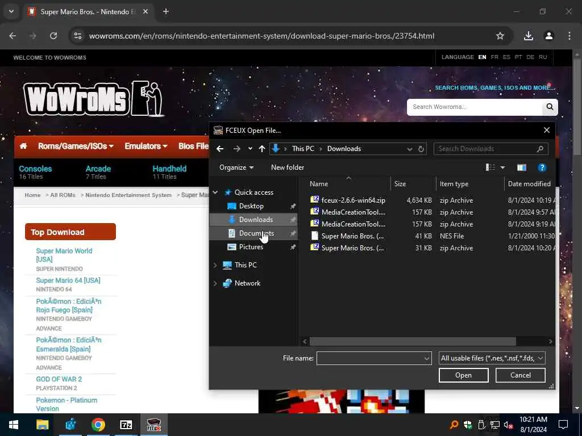Click the WoWroms home icon
The width and height of the screenshot is (582, 436).
[23, 146]
